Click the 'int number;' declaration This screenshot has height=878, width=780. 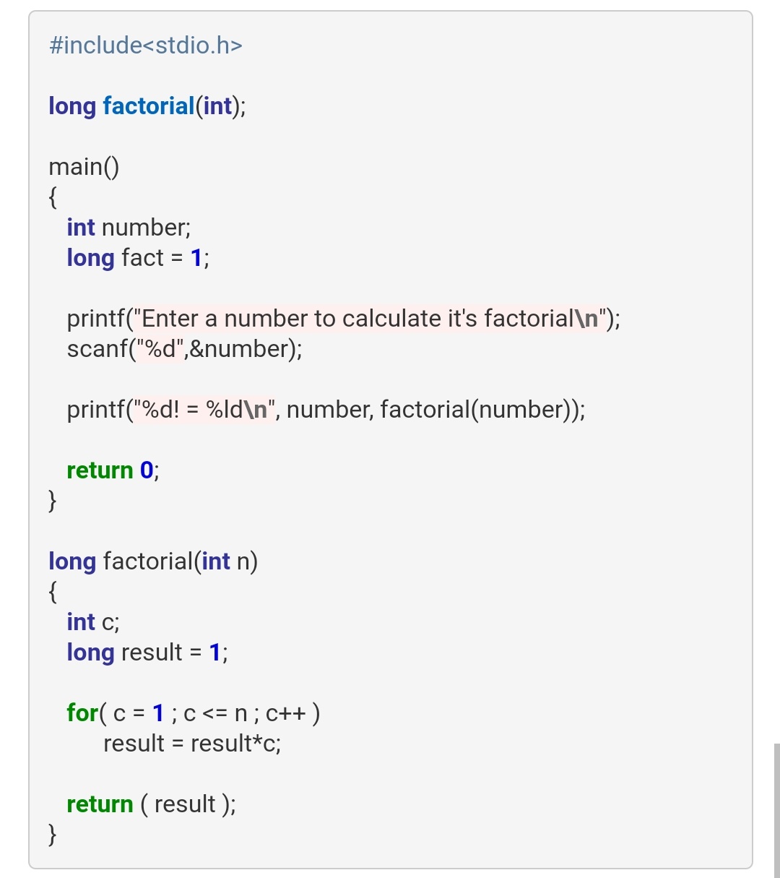[x=129, y=228]
